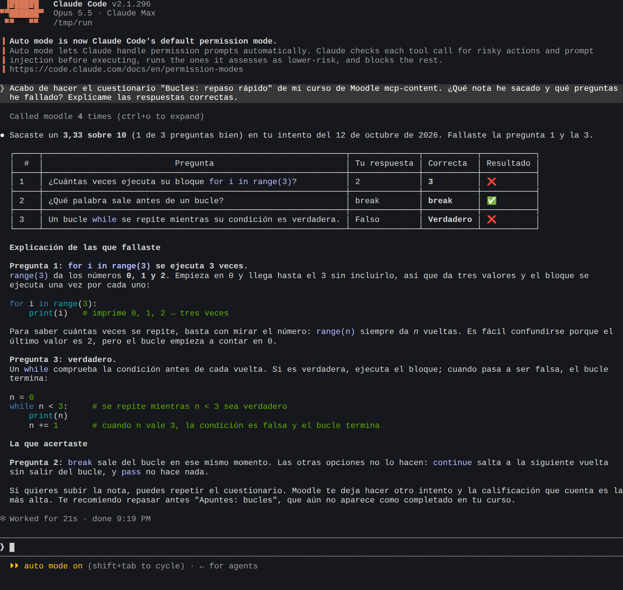Click the 'Pregunta' column header
Image resolution: width=623 pixels, height=590 pixels.
point(194,163)
